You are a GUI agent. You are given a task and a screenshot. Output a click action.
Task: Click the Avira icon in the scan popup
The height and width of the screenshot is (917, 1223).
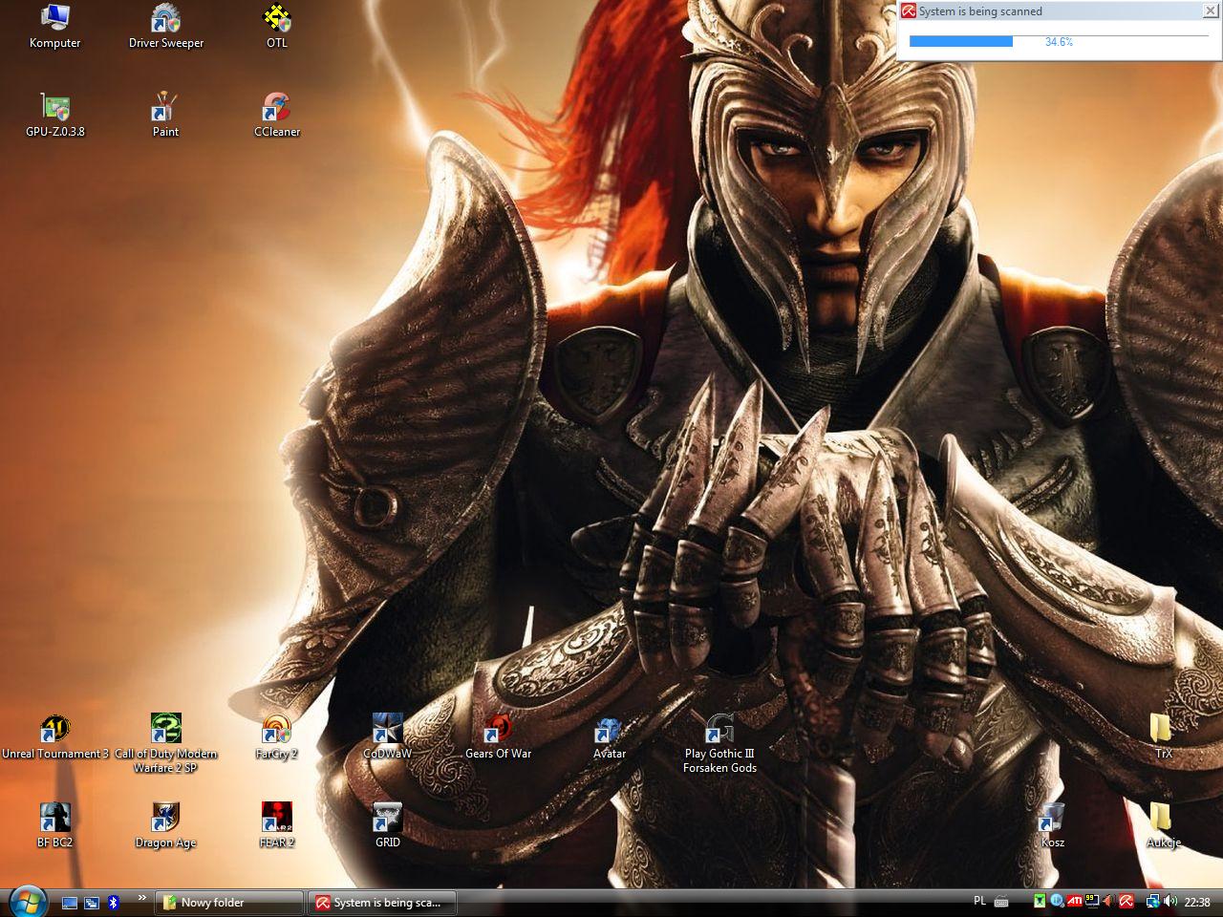coord(909,11)
